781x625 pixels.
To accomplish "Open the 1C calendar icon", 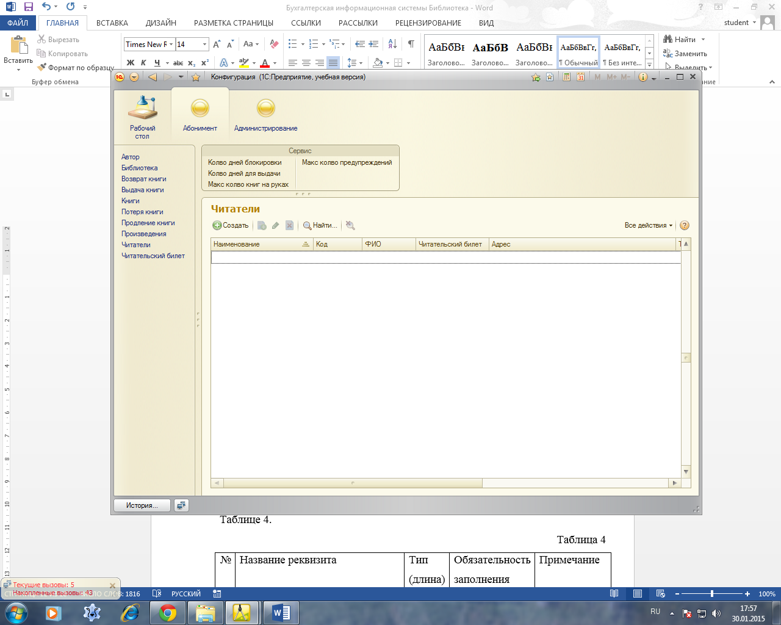I will coord(580,77).
